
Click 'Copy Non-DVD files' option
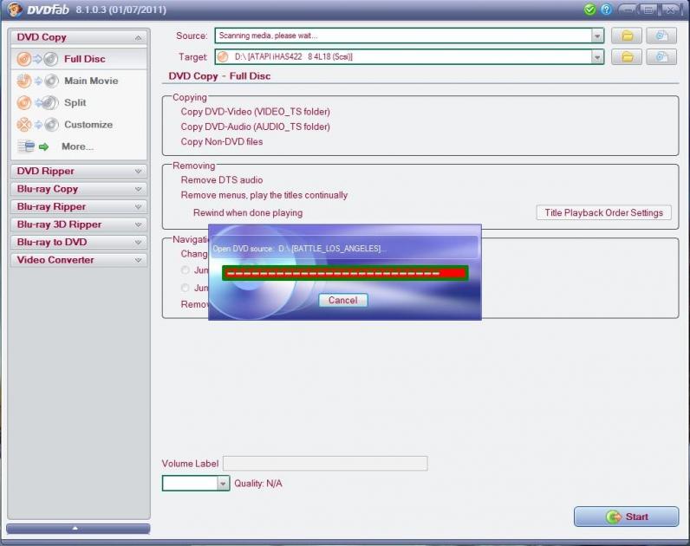(222, 141)
